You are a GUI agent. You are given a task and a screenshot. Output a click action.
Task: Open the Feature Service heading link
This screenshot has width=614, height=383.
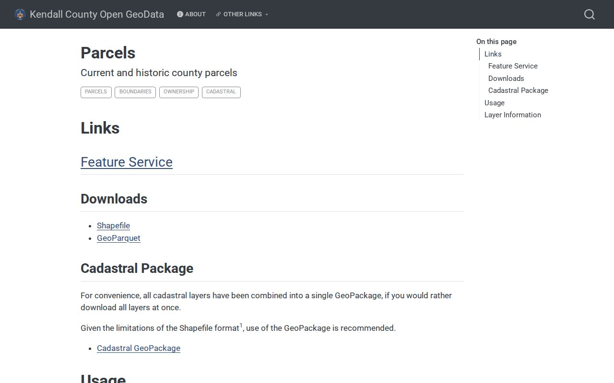point(127,162)
